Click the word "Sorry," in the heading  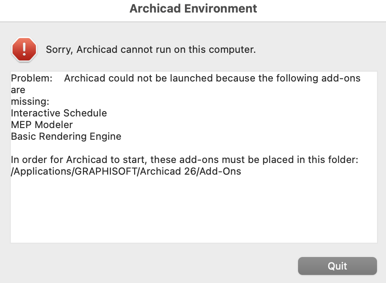(x=59, y=50)
